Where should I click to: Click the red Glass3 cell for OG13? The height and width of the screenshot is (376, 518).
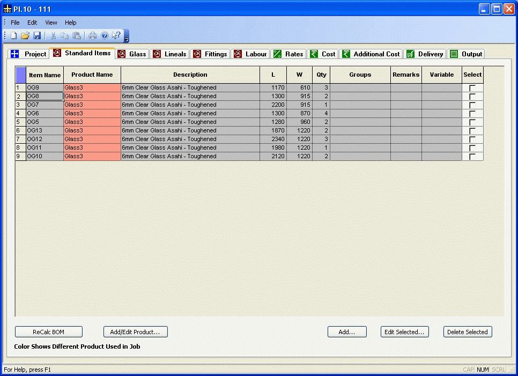[x=92, y=131]
